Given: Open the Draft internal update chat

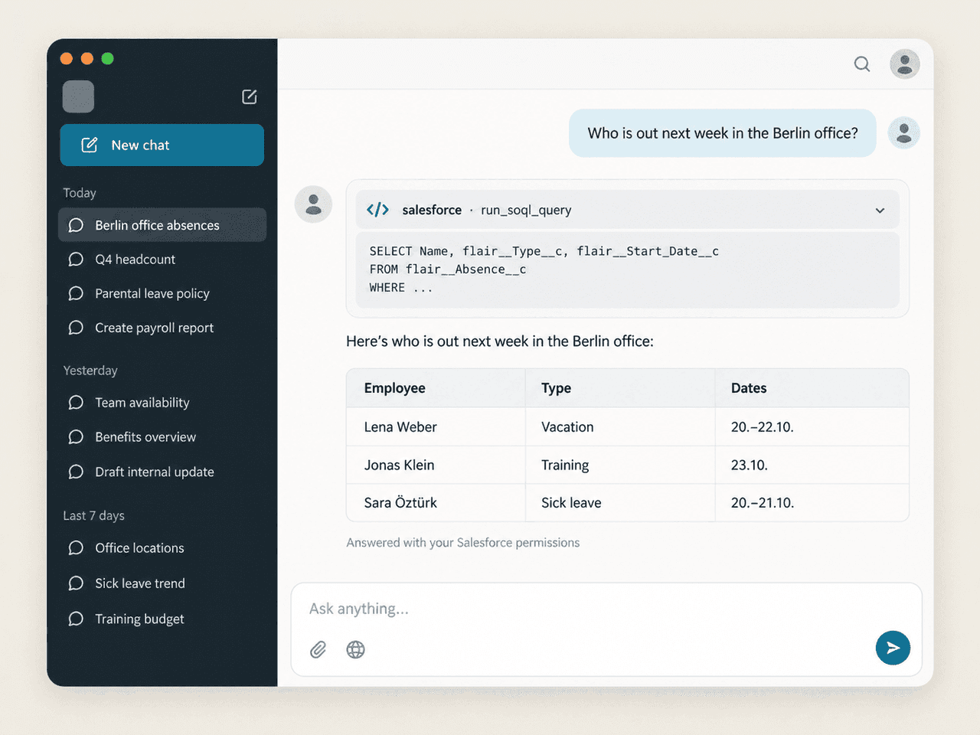Looking at the screenshot, I should (162, 472).
